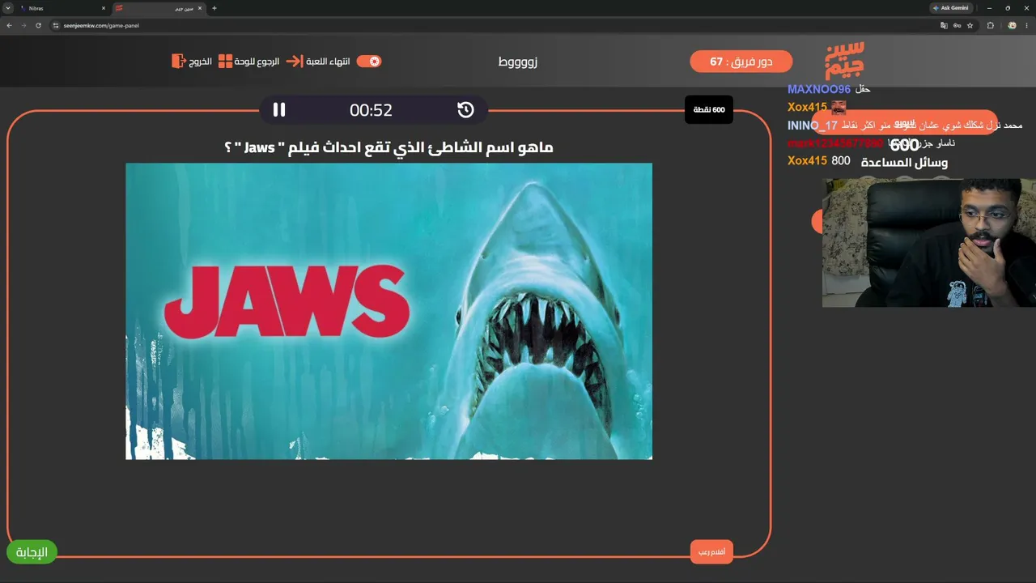Click the Xox415 chat name beside 800
1036x583 pixels.
[x=807, y=161]
